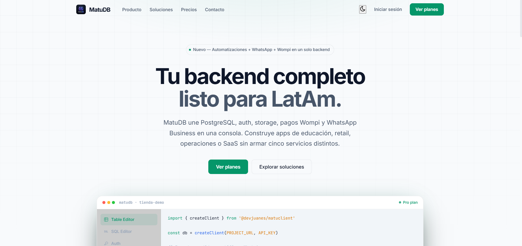Click the Nuevo announcement pill
The height and width of the screenshot is (246, 522).
pos(260,50)
